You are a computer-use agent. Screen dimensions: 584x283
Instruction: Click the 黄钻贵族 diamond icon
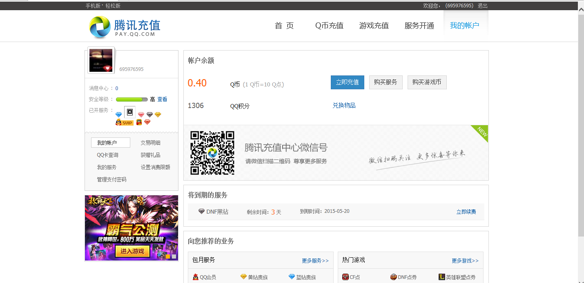coord(244,277)
